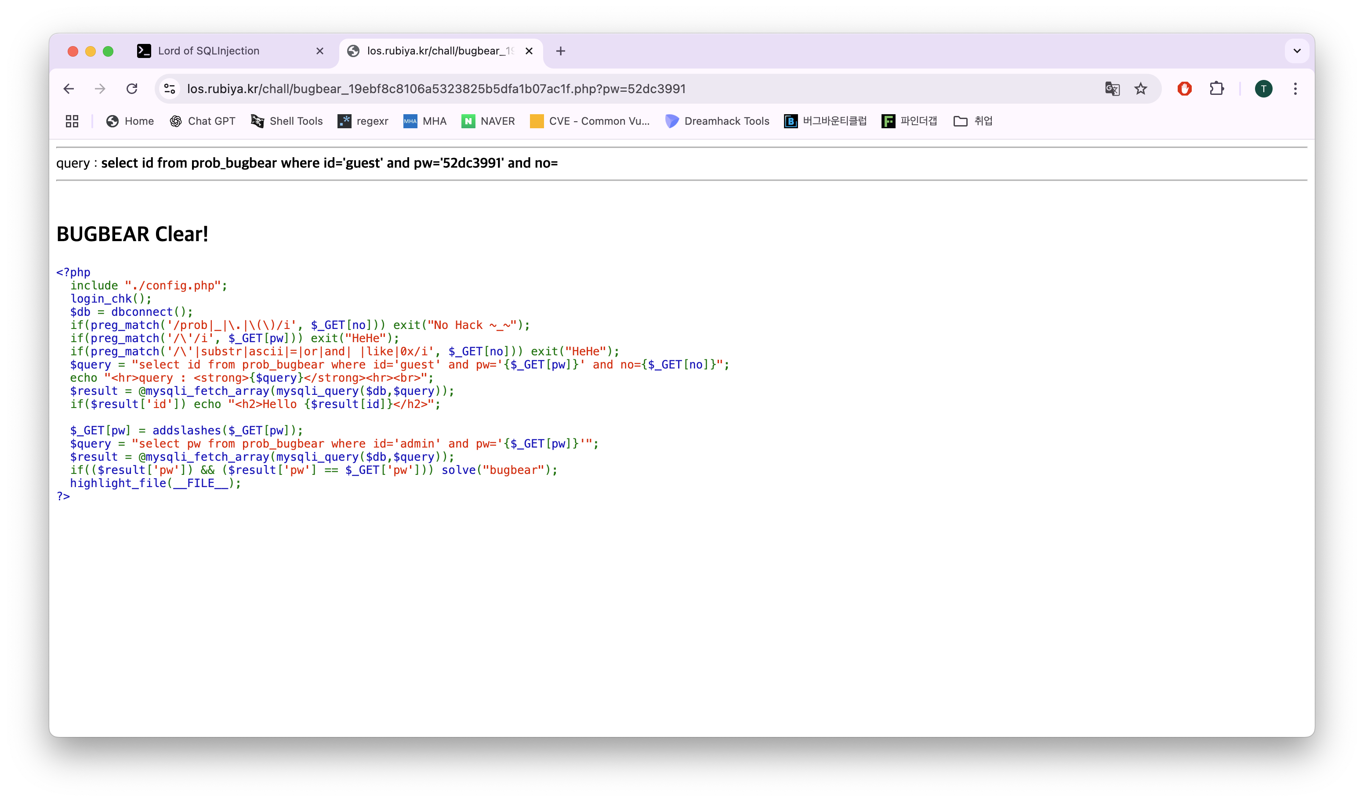
Task: Close the Lord of SQLInjection tab
Action: pos(320,51)
